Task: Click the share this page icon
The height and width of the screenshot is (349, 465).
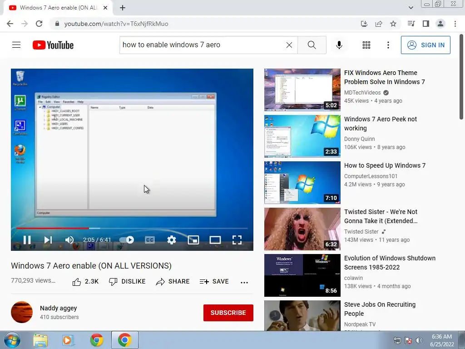Action: [x=379, y=24]
